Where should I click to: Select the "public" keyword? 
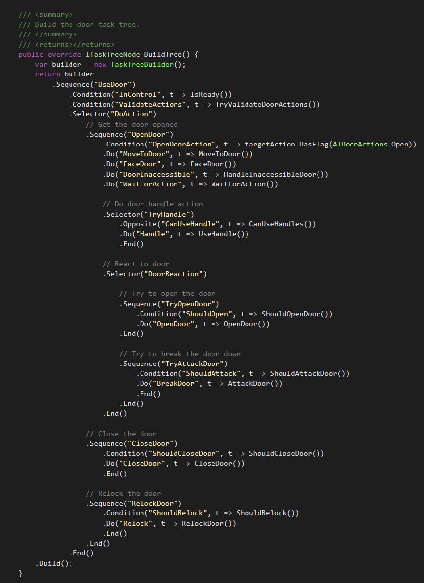tap(31, 55)
